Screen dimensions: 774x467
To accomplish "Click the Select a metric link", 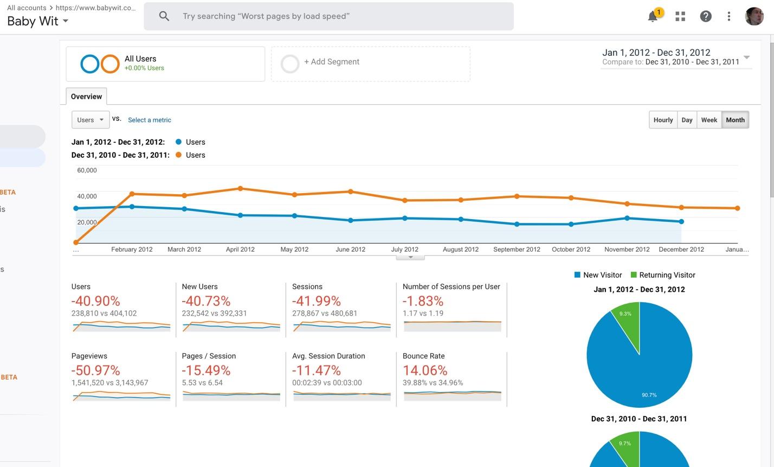I will (150, 120).
